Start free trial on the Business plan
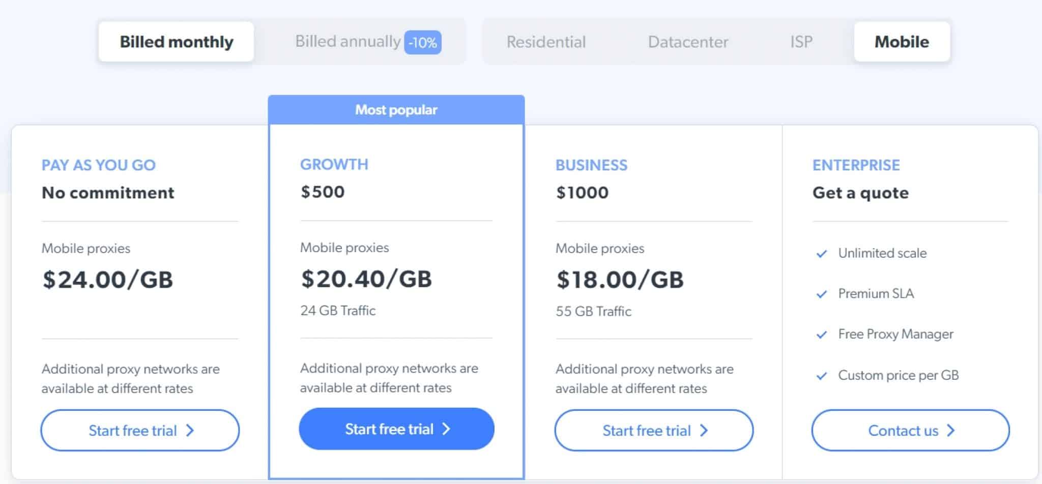Image resolution: width=1042 pixels, height=484 pixels. 653,431
